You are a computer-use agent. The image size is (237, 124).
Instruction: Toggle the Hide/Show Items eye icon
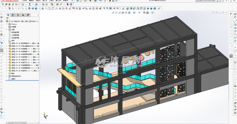click(x=140, y=13)
